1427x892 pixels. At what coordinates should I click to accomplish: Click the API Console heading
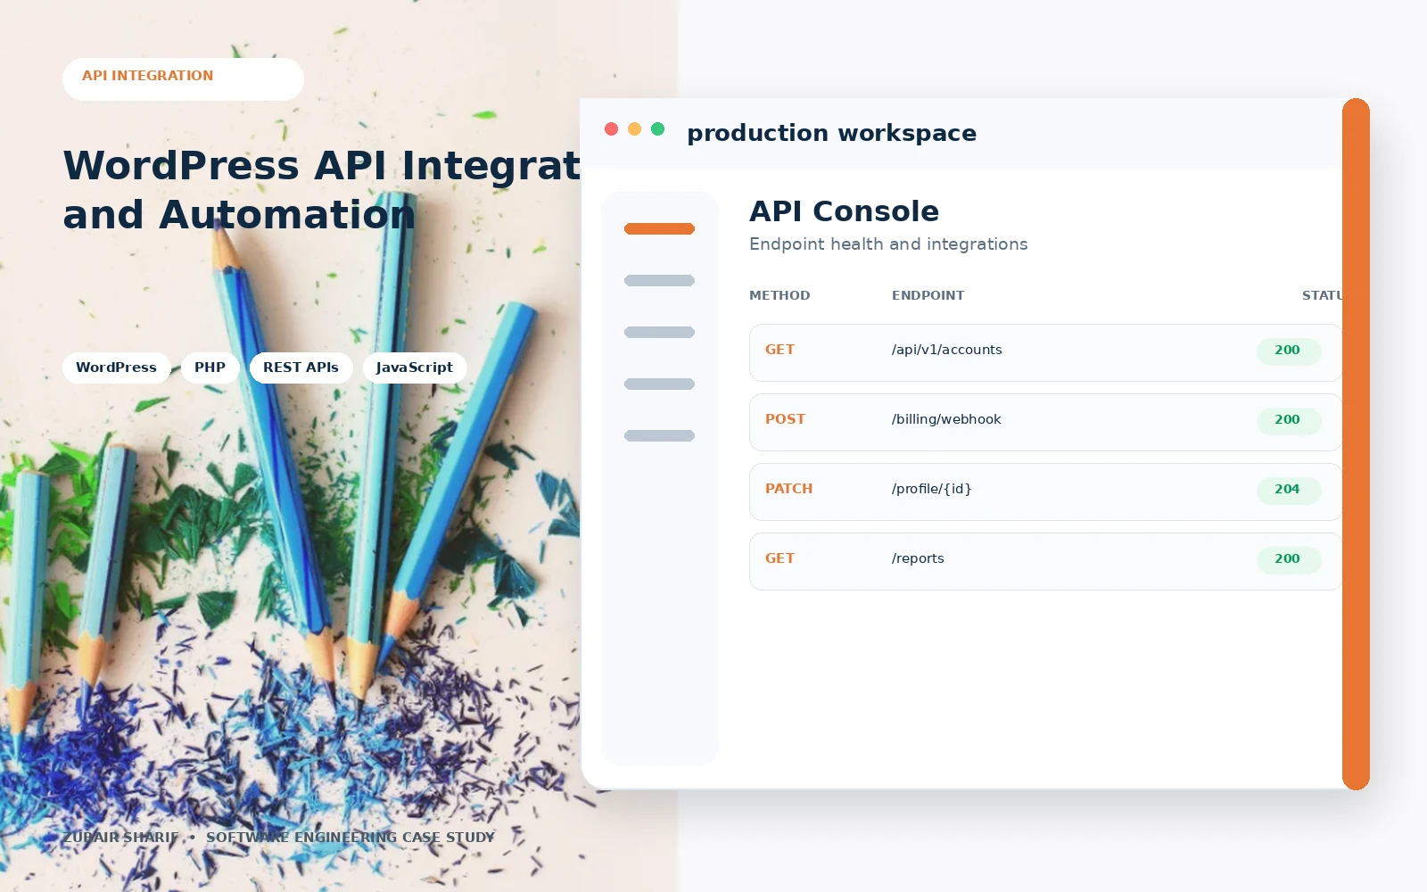pyautogui.click(x=844, y=211)
